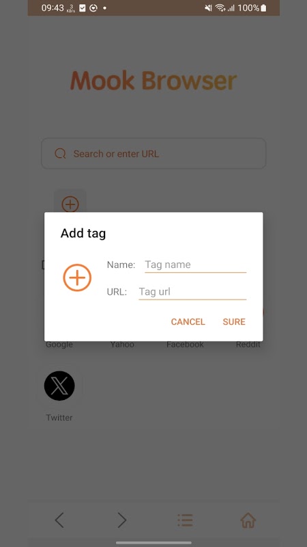Click the Tag name input field
Viewport: 307px width, 547px height.
(x=195, y=265)
